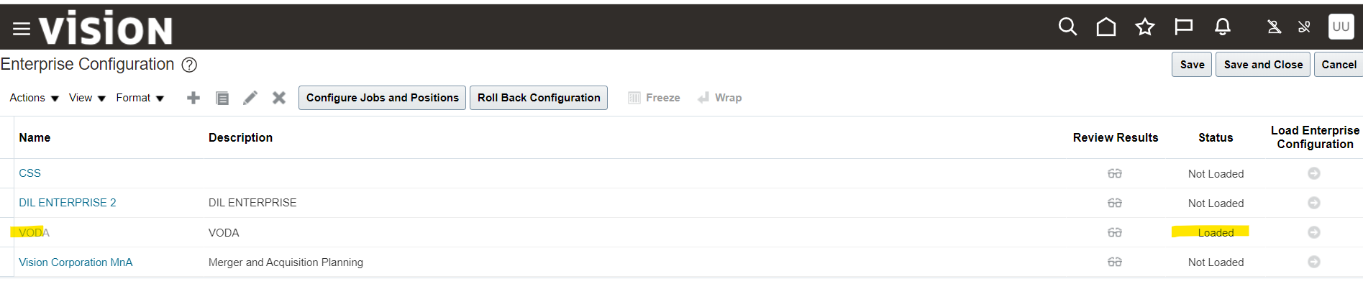This screenshot has width=1363, height=302.
Task: Click the Save and Close button
Action: pyautogui.click(x=1262, y=65)
